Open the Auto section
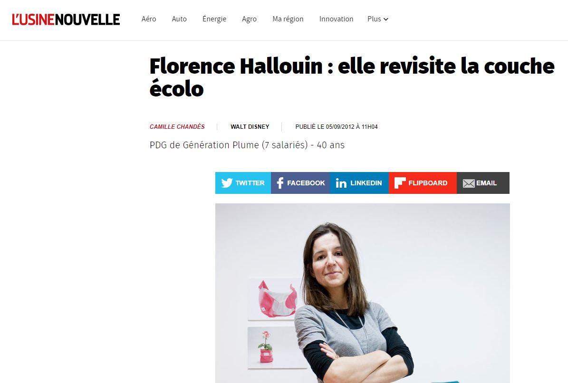The height and width of the screenshot is (383, 568). (179, 19)
